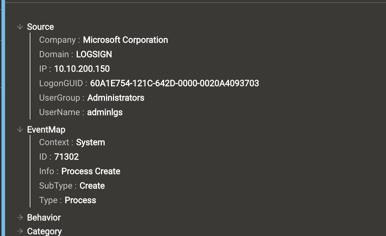
Task: Click the LogonGUID field label
Action: tap(61, 83)
